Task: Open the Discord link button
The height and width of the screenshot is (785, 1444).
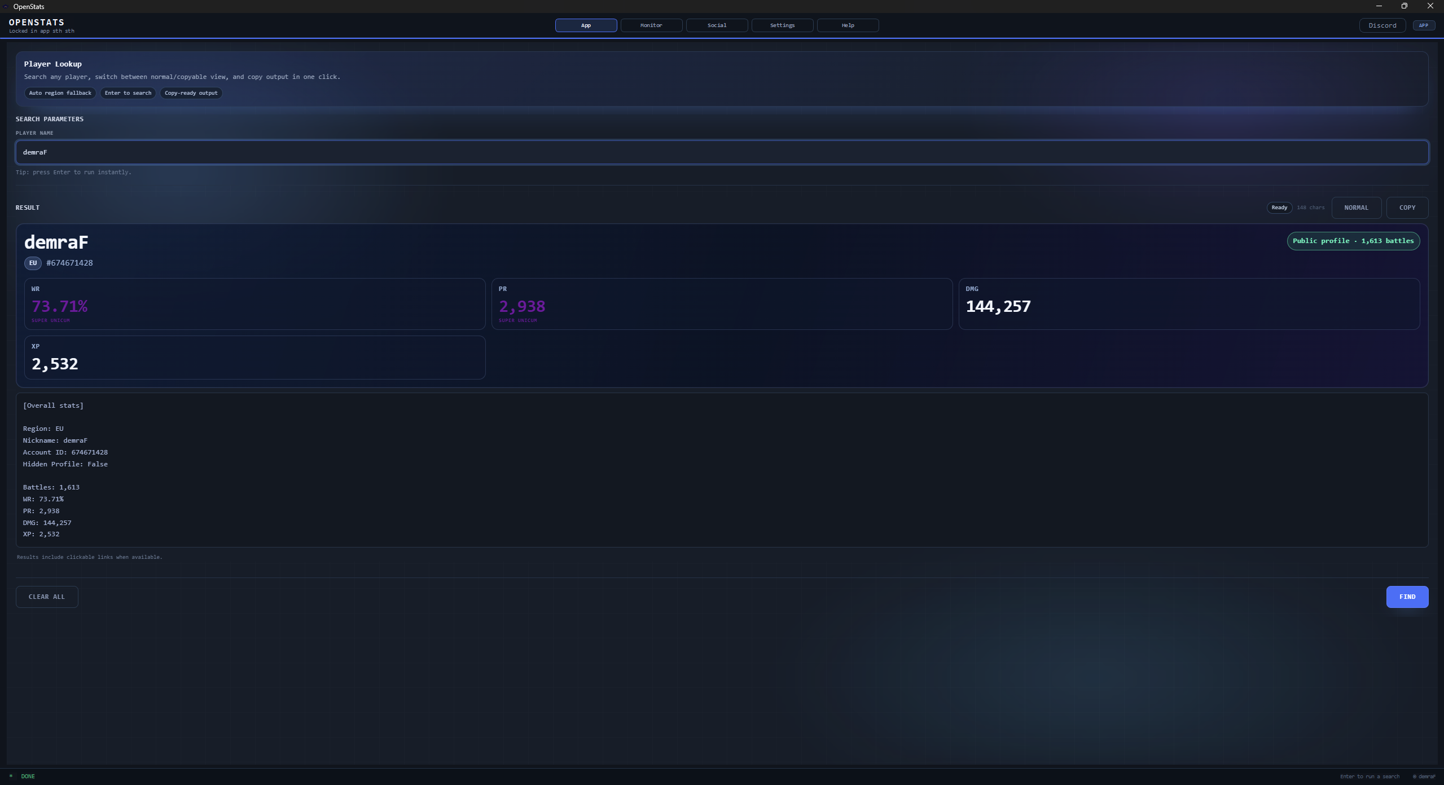Action: tap(1382, 25)
